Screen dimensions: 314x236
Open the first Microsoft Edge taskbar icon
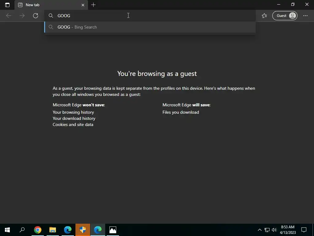(x=68, y=230)
